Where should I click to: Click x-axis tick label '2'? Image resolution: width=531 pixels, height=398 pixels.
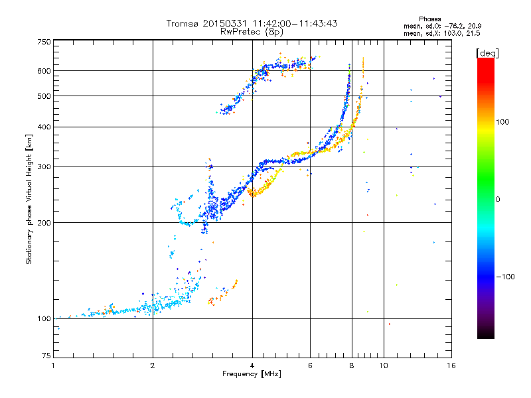tap(153, 365)
